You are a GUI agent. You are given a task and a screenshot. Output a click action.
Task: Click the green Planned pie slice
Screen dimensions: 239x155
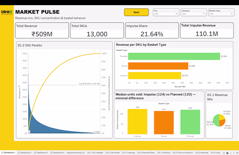pos(216,121)
